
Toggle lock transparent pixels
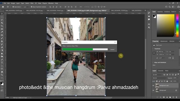(x=157, y=81)
